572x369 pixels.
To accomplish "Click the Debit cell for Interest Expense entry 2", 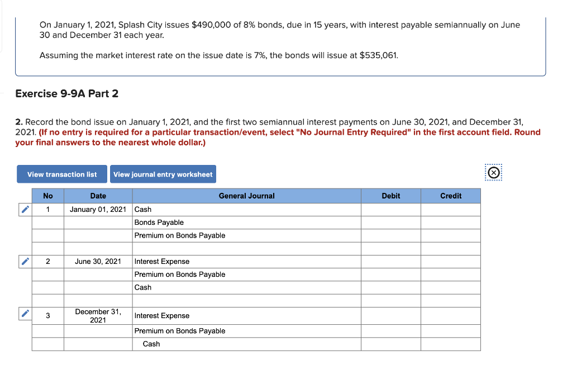I will pos(390,261).
